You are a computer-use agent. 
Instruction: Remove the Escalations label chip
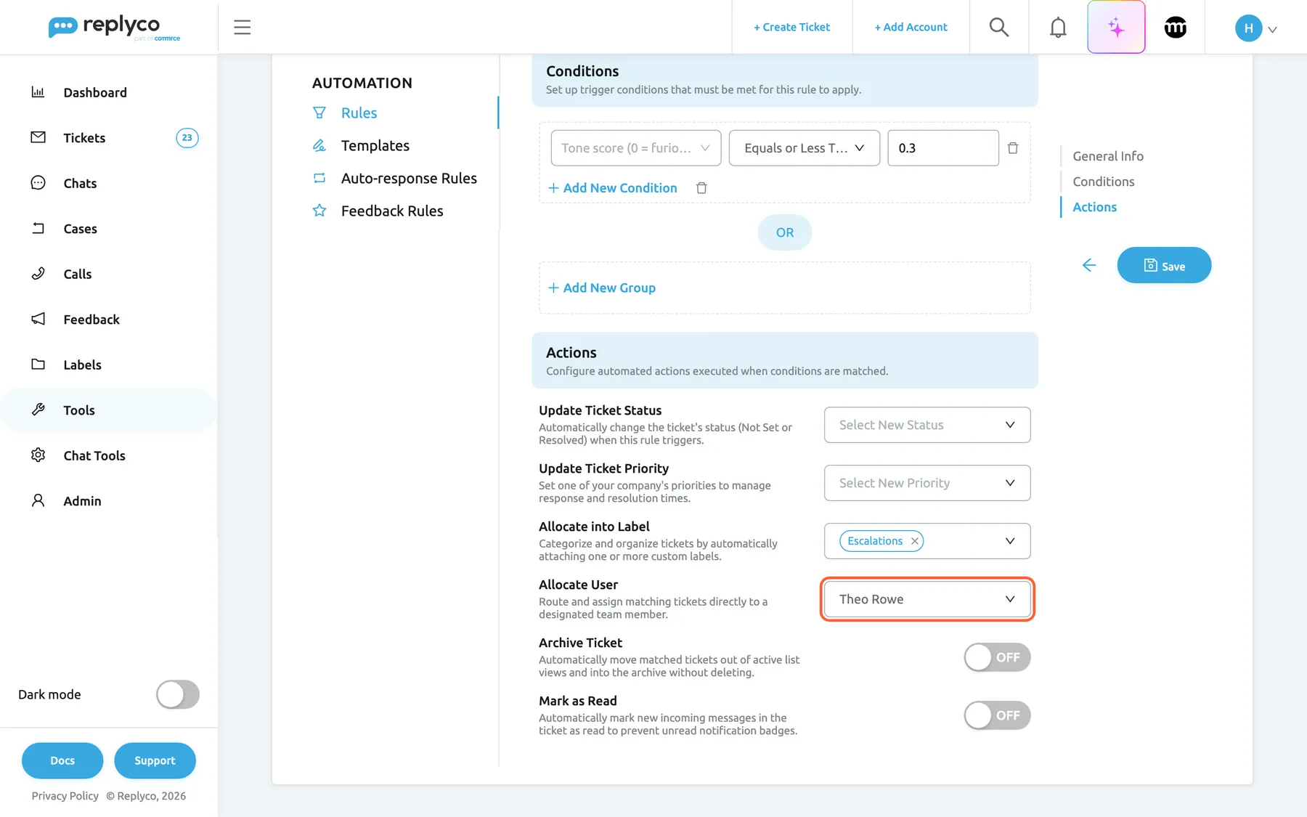915,541
